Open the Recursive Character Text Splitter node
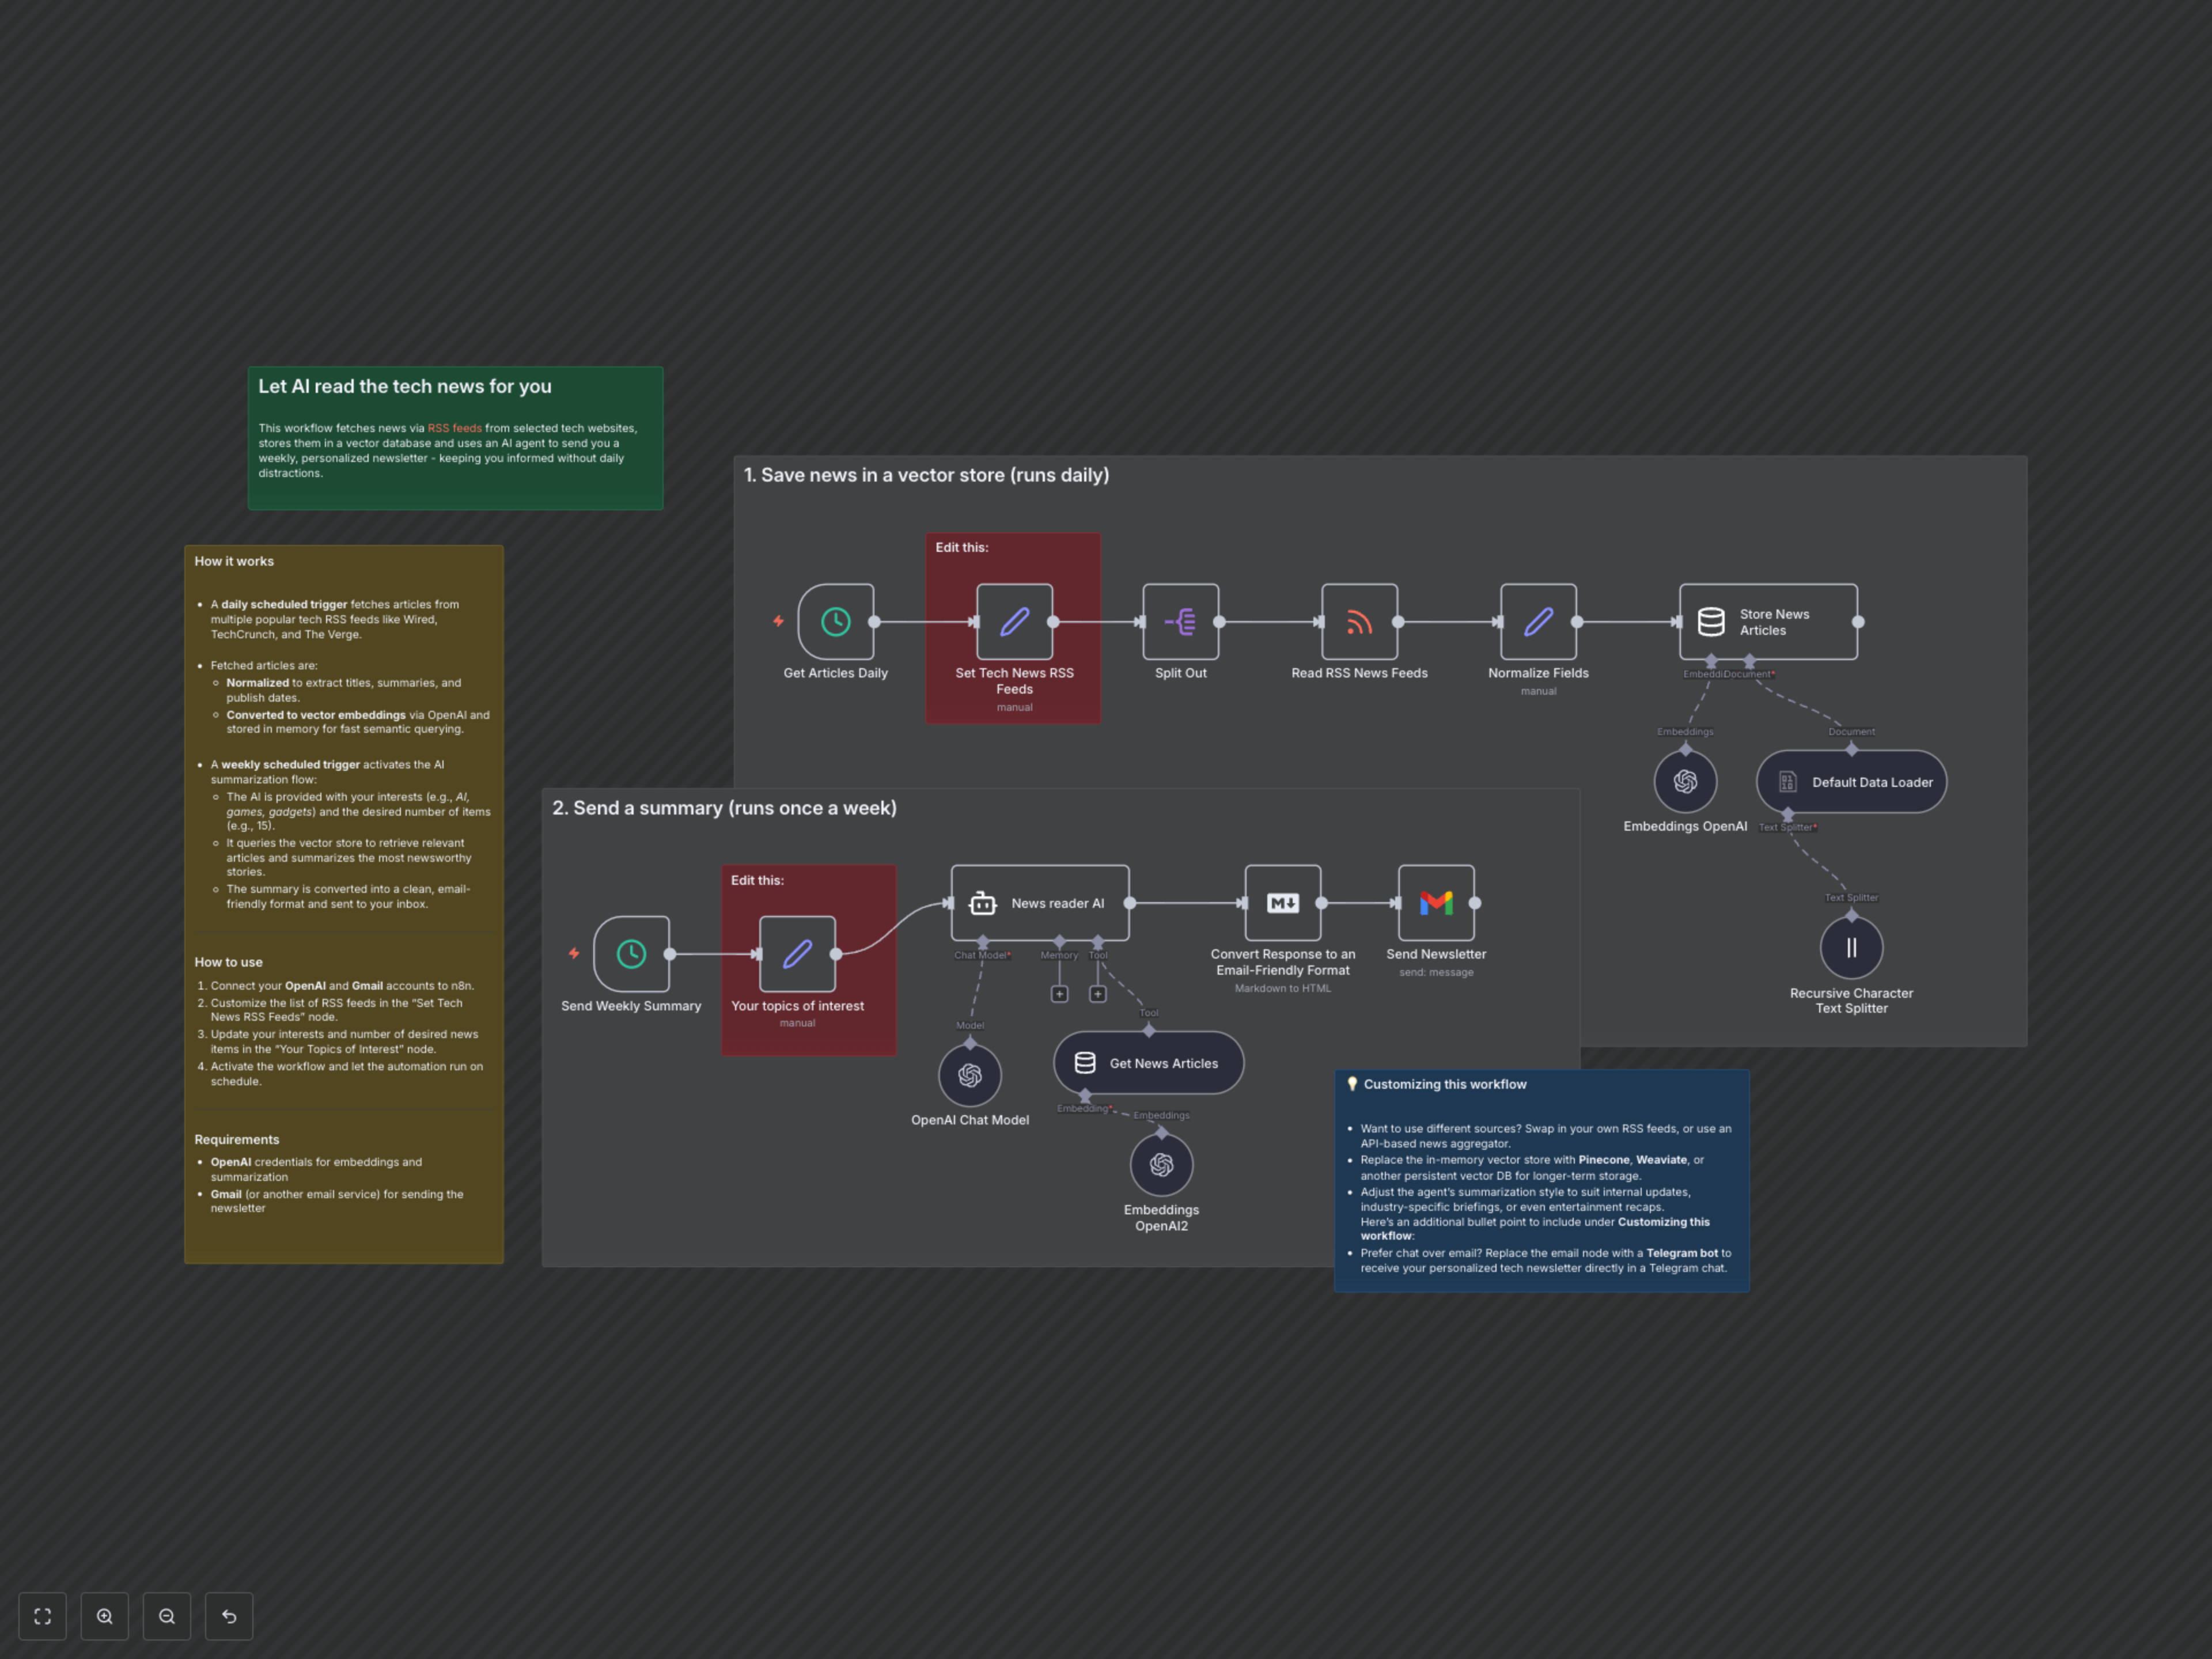2212x1659 pixels. (x=1851, y=948)
